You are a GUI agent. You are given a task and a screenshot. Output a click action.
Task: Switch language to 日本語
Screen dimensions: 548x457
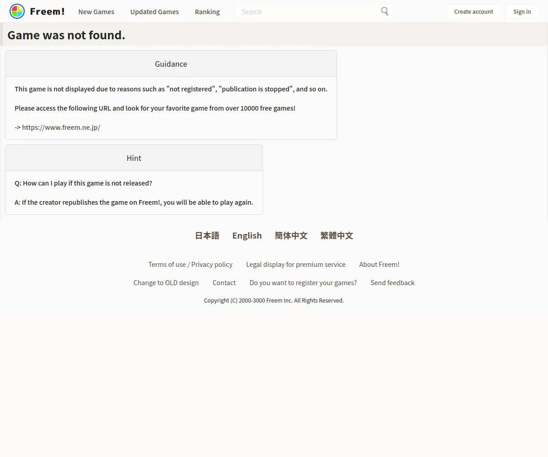(207, 235)
